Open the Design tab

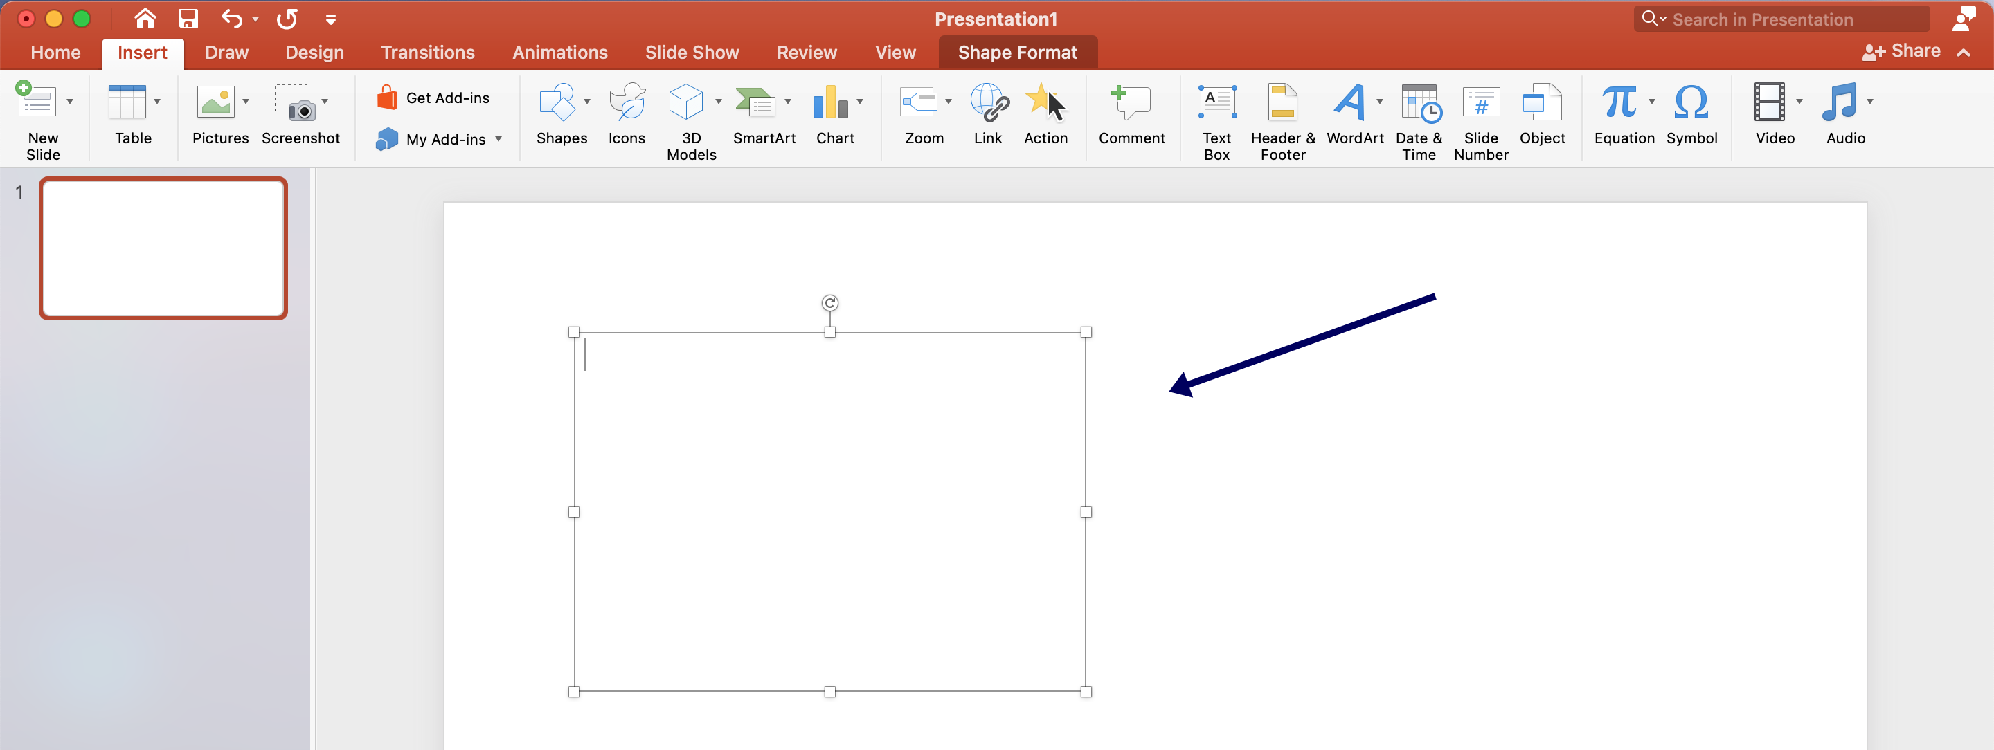pos(314,53)
